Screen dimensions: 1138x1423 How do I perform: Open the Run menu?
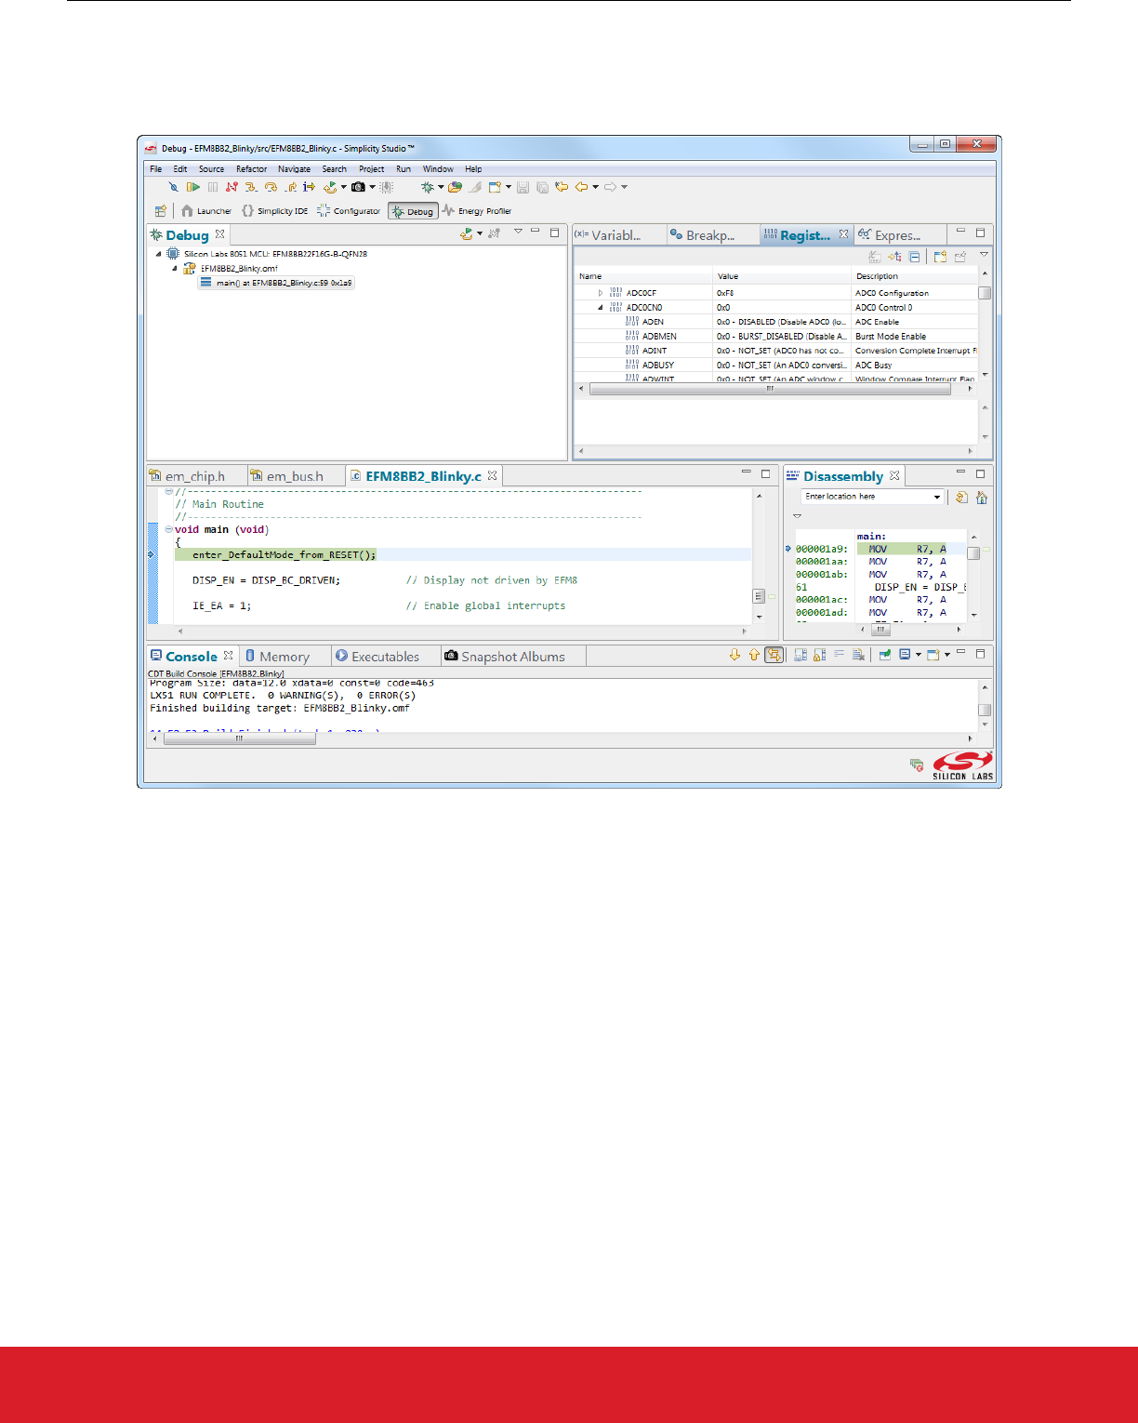point(404,169)
